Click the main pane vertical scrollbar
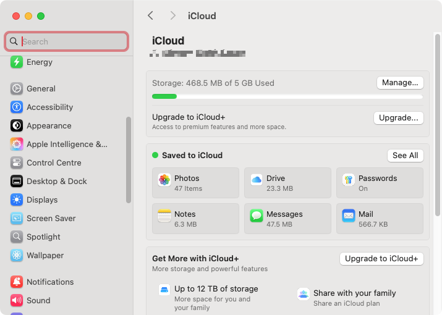Screen dimensions: 442x315 point(438,125)
